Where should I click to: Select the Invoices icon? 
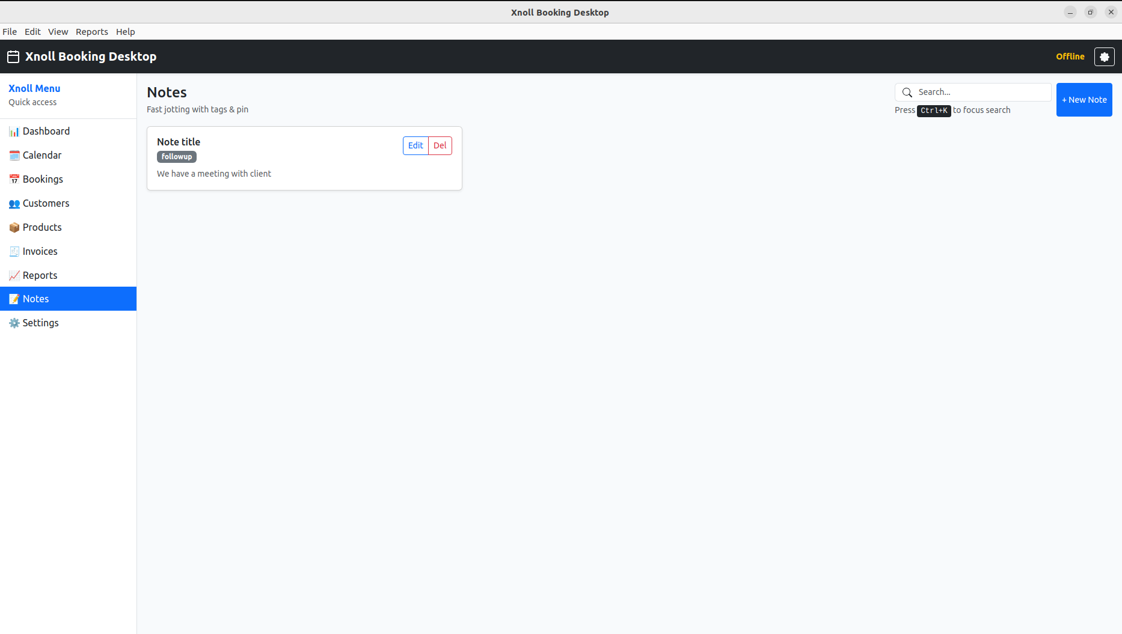click(x=14, y=251)
